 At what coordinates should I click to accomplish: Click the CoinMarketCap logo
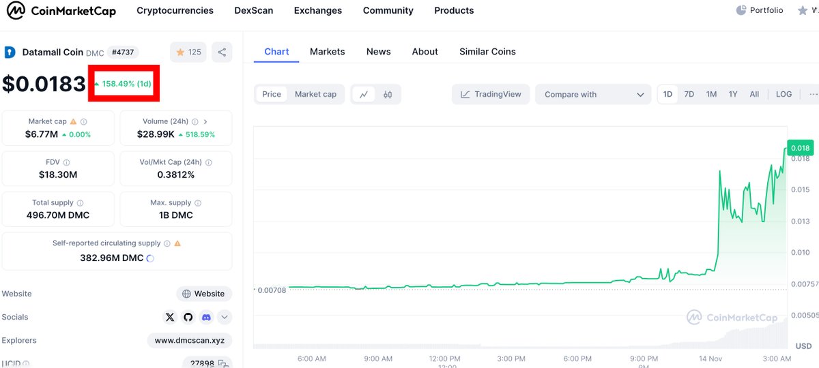pos(61,11)
